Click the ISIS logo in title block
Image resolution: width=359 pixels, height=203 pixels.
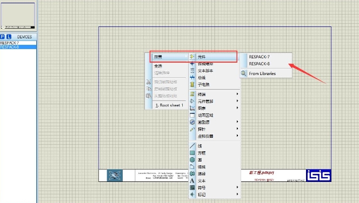pyautogui.click(x=318, y=175)
